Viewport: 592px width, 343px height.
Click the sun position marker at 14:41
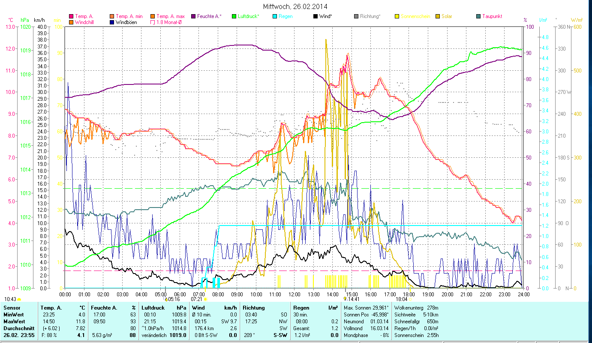pyautogui.click(x=345, y=298)
